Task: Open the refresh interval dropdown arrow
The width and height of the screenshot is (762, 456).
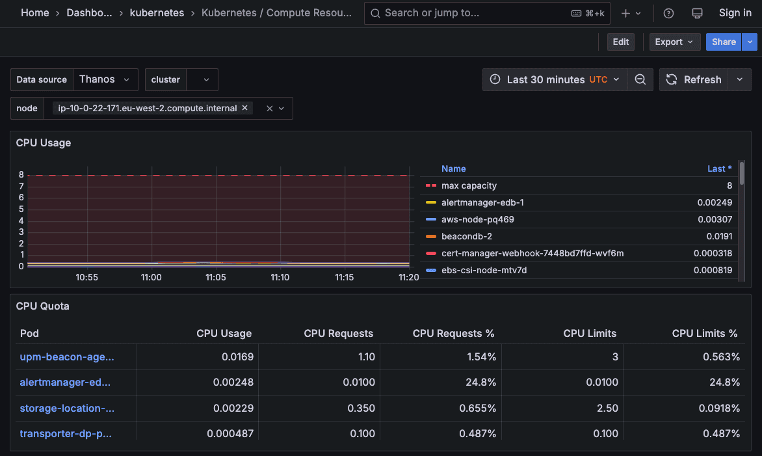Action: (x=739, y=79)
